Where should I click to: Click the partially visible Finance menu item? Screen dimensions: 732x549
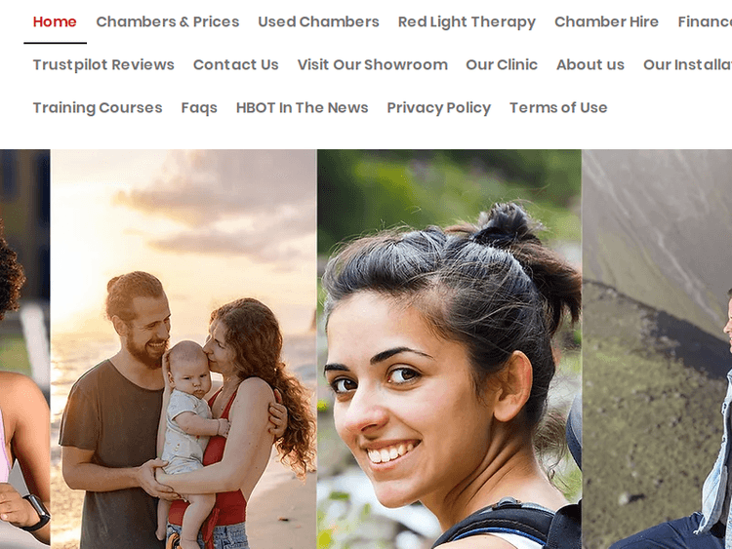[705, 21]
